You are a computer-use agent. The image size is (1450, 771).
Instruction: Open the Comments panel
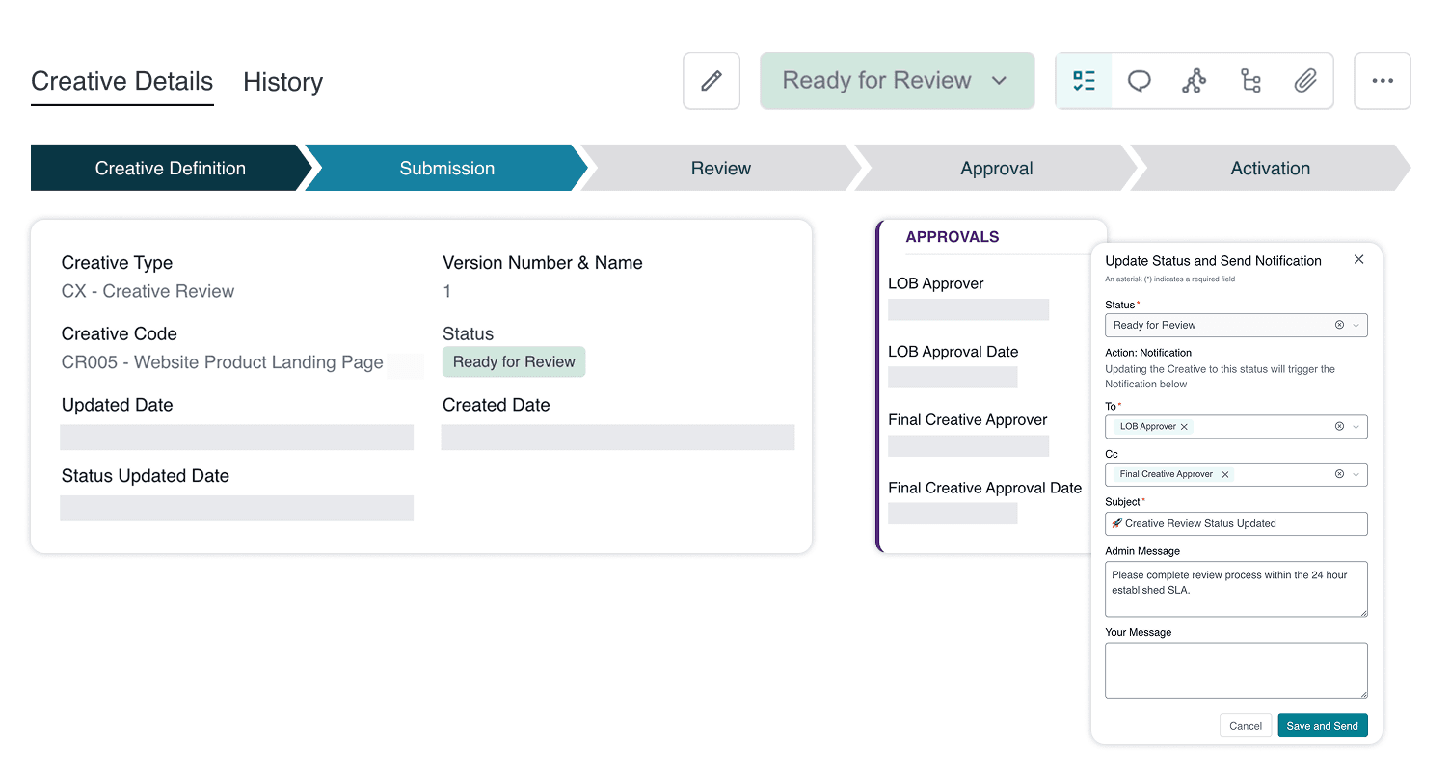(x=1139, y=80)
